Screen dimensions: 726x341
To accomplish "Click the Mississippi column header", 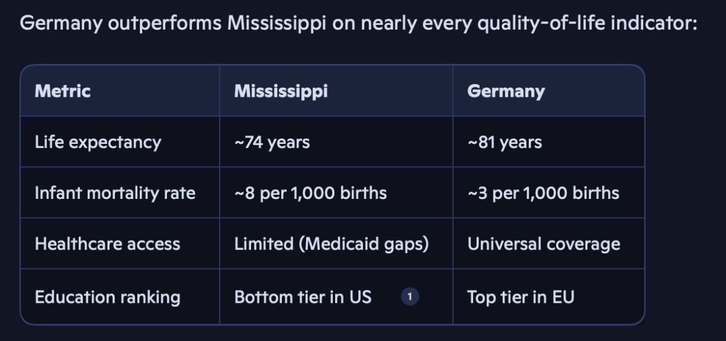I will pos(281,91).
